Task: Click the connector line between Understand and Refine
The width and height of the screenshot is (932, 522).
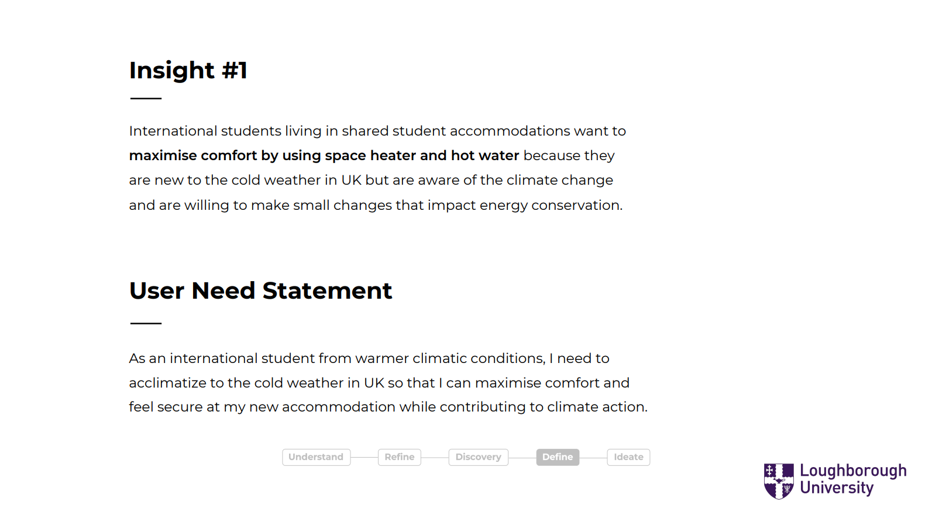Action: pyautogui.click(x=364, y=457)
